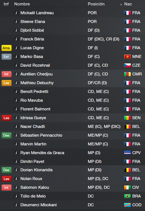
Task: Click the sort arrow beside Nac header
Action: click(x=121, y=4)
